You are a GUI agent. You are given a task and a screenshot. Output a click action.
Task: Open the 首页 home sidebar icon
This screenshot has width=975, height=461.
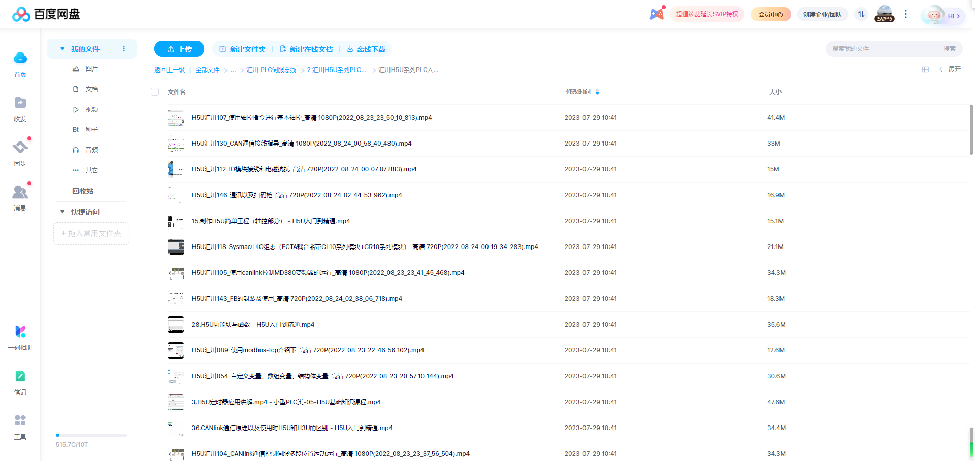click(20, 63)
